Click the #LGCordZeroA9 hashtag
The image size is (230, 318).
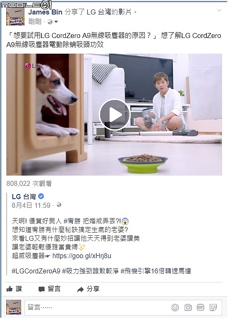(36, 271)
